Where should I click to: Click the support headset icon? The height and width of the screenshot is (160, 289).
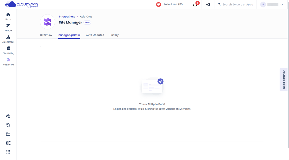coord(8,116)
